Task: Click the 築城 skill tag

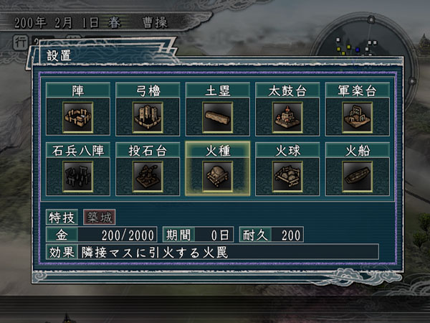Action: click(x=100, y=217)
